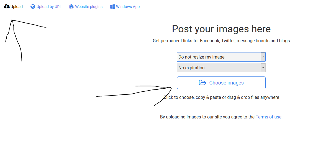Click the Choose images button
This screenshot has height=156, width=318.
[x=221, y=83]
